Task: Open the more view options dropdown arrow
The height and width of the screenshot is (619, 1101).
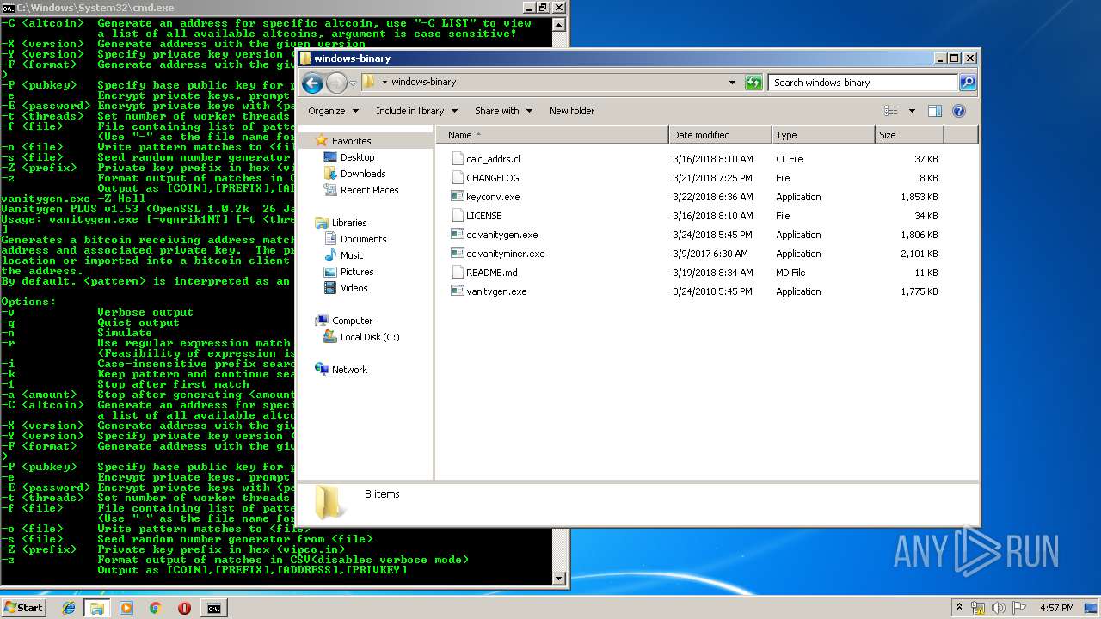Action: coord(912,111)
